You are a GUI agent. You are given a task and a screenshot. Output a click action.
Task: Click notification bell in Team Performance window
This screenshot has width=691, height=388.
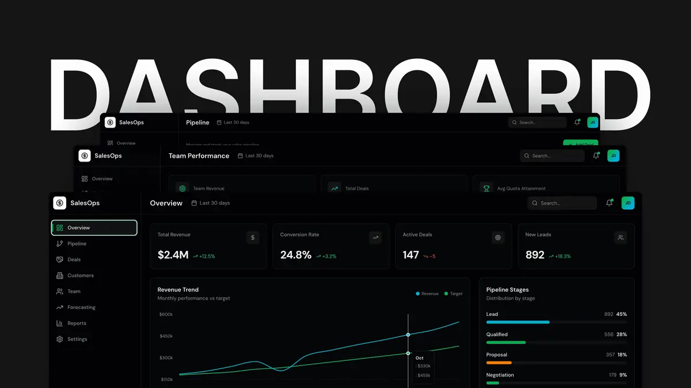coord(596,156)
